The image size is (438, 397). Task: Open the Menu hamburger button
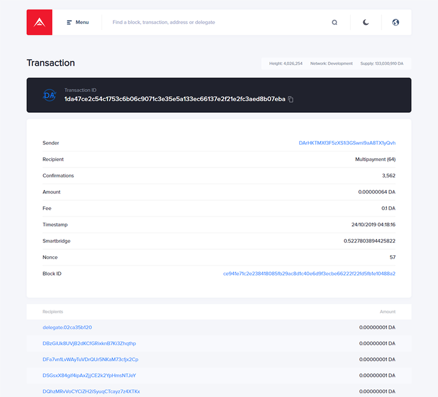click(78, 22)
